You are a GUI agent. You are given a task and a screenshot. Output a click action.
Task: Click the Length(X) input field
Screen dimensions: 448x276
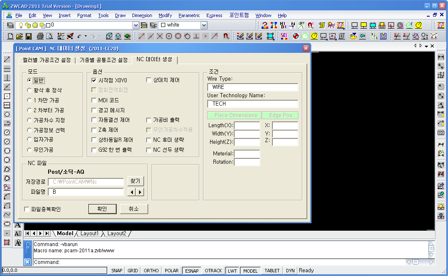(247, 125)
